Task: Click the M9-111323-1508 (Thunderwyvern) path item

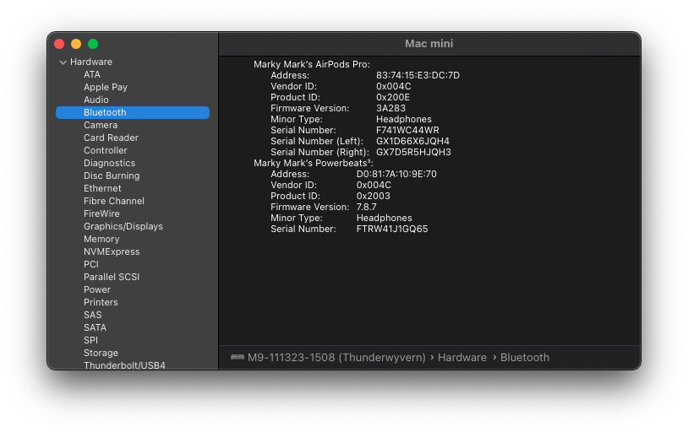Action: (336, 358)
